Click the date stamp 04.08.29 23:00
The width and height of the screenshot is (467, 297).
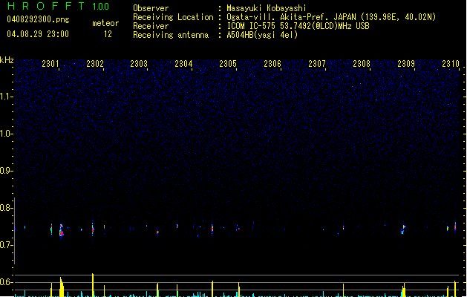[38, 34]
